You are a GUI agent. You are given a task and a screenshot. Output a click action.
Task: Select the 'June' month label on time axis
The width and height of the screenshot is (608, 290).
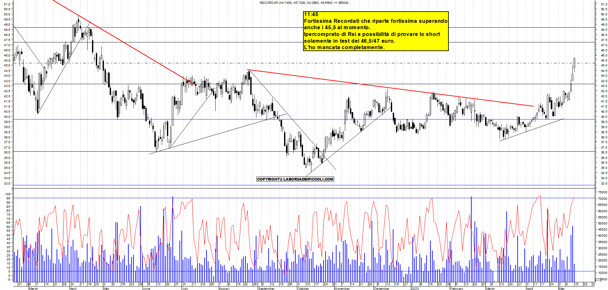pyautogui.click(x=146, y=288)
